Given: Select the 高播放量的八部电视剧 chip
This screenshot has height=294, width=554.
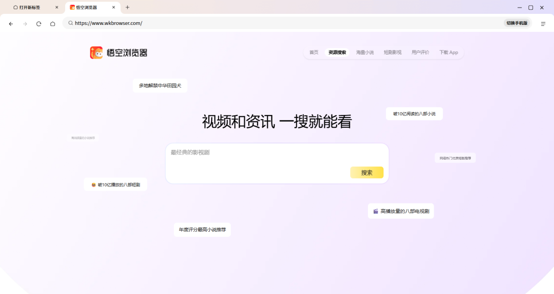Looking at the screenshot, I should (401, 211).
